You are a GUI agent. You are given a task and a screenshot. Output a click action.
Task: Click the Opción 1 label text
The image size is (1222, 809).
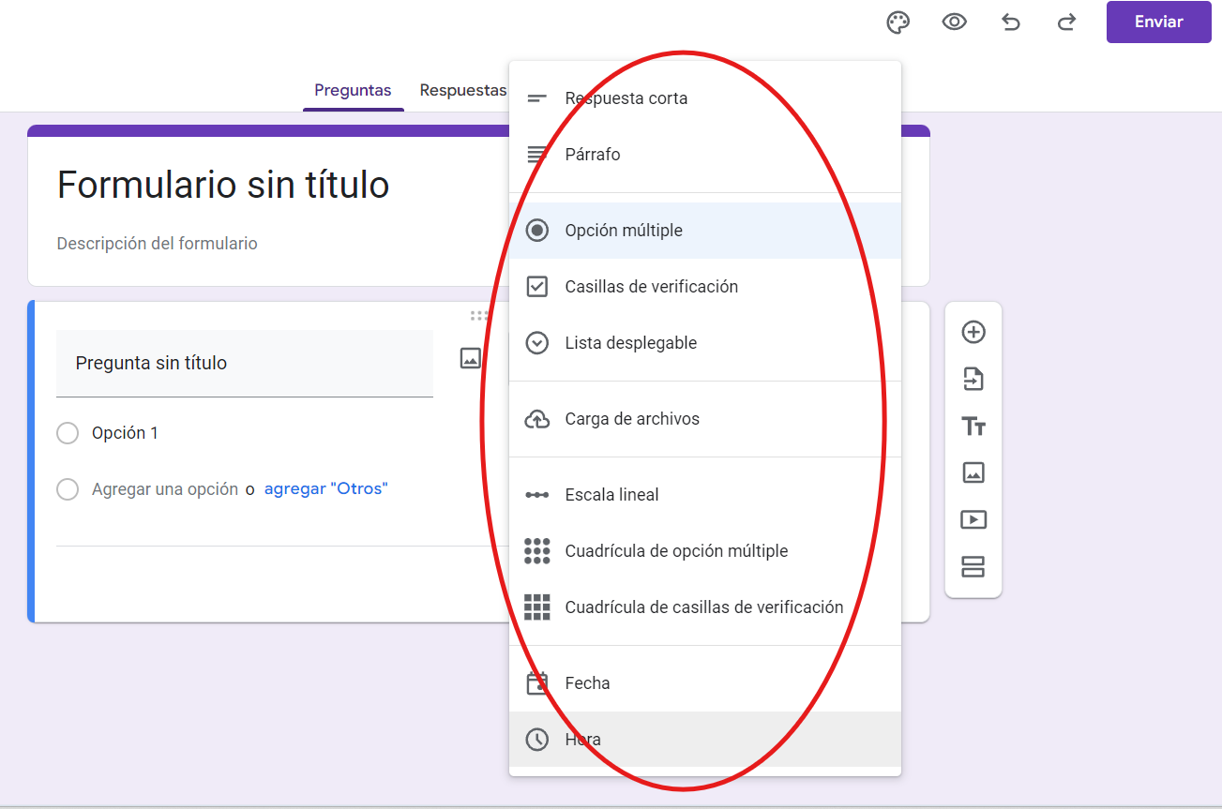click(125, 433)
